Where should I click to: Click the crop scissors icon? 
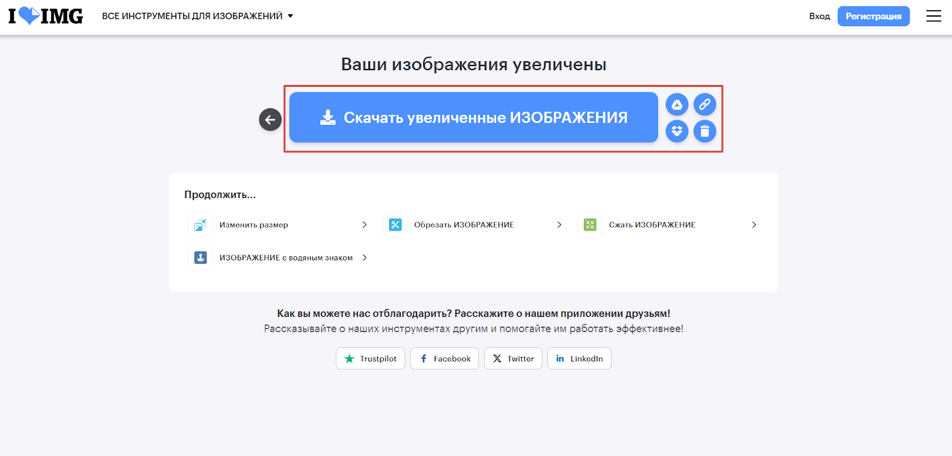(x=395, y=225)
